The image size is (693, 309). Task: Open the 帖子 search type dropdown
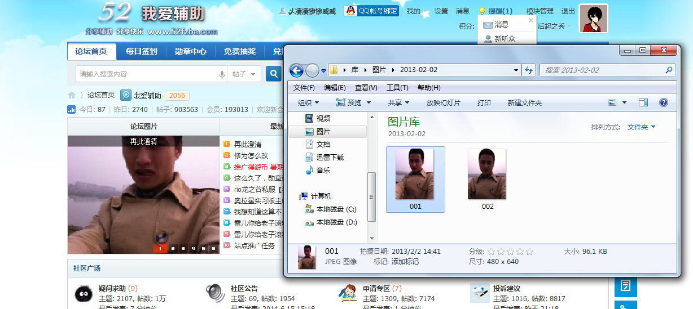[x=244, y=74]
